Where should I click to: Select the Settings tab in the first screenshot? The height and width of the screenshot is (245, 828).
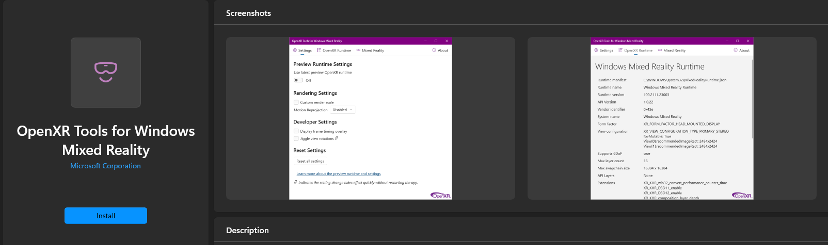pyautogui.click(x=302, y=50)
